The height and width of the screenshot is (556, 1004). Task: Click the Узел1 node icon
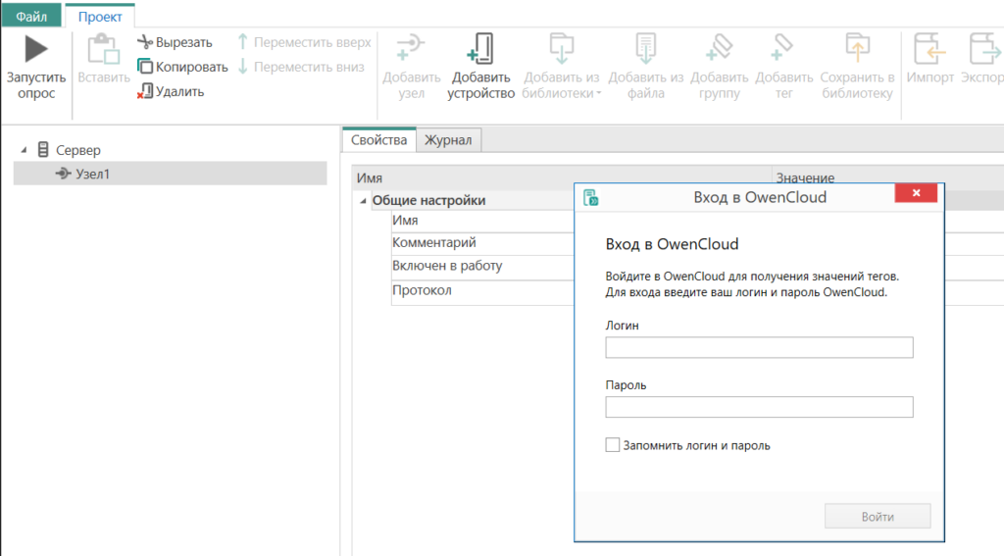coord(63,174)
